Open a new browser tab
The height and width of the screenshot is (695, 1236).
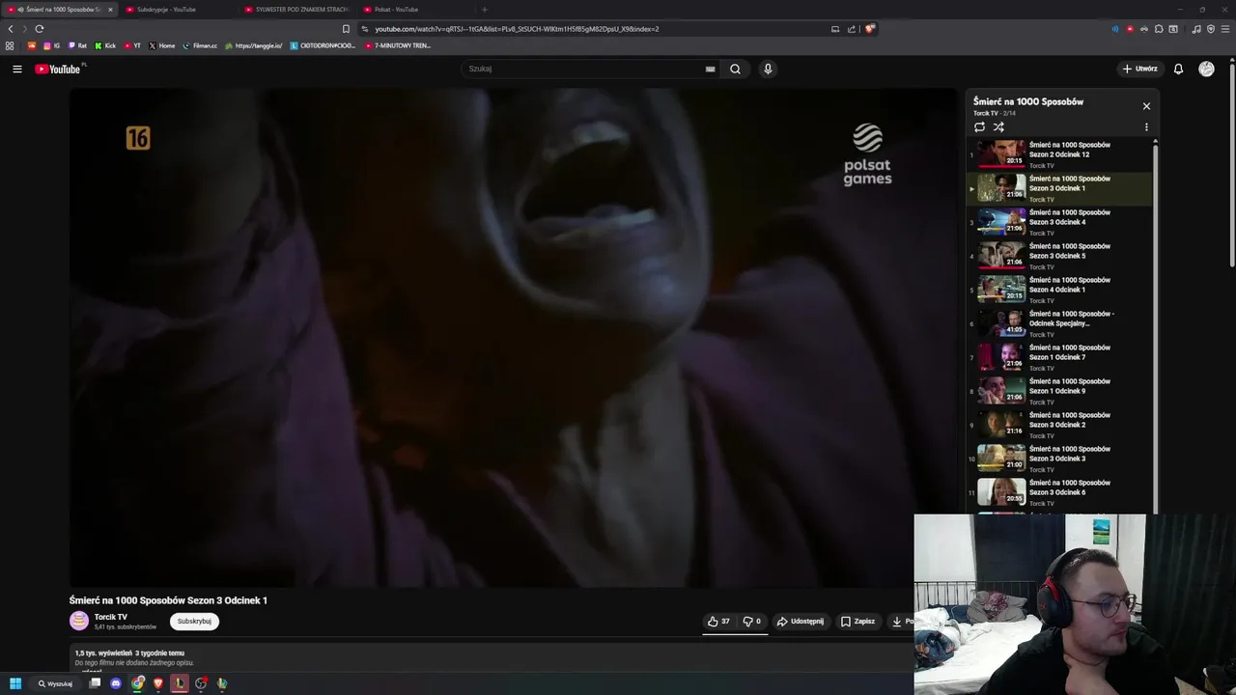[485, 10]
